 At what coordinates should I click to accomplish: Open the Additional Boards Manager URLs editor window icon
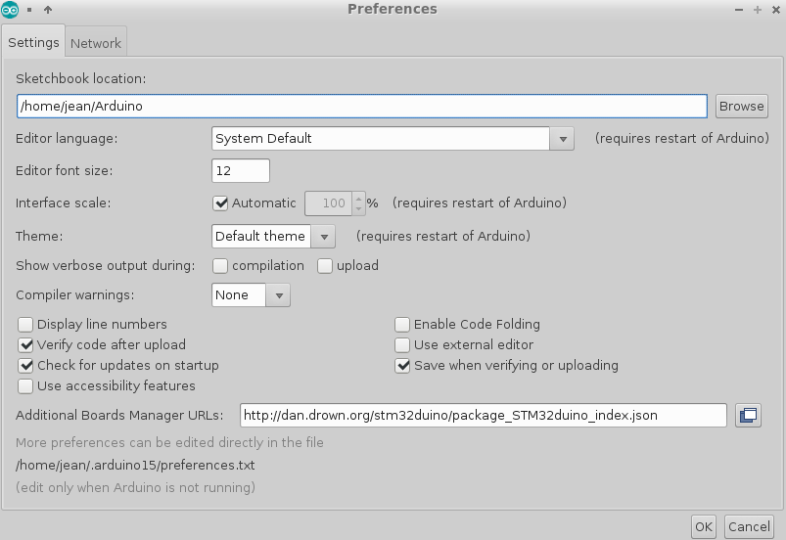748,415
